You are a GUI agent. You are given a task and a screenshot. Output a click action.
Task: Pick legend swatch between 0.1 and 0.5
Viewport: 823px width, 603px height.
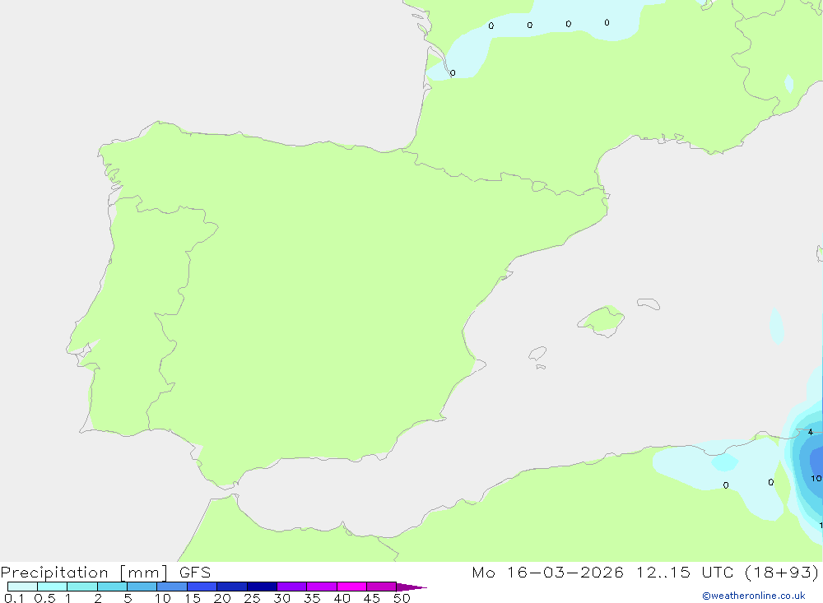(22, 587)
